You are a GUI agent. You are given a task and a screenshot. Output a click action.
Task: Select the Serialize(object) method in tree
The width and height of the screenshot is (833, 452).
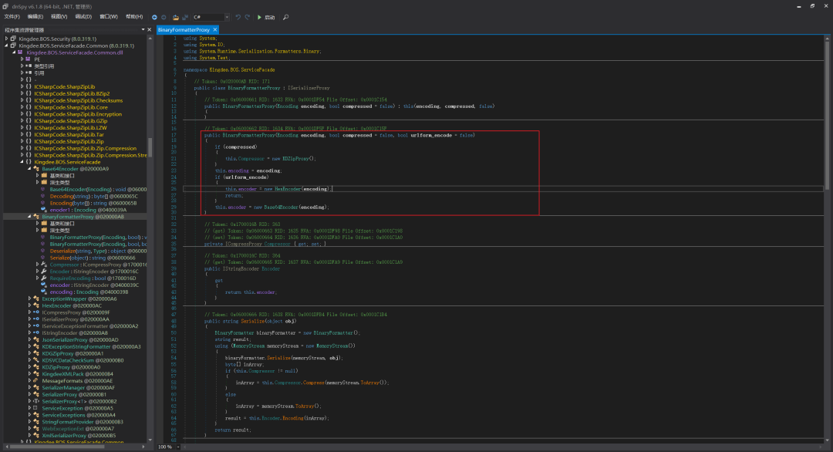click(x=93, y=258)
